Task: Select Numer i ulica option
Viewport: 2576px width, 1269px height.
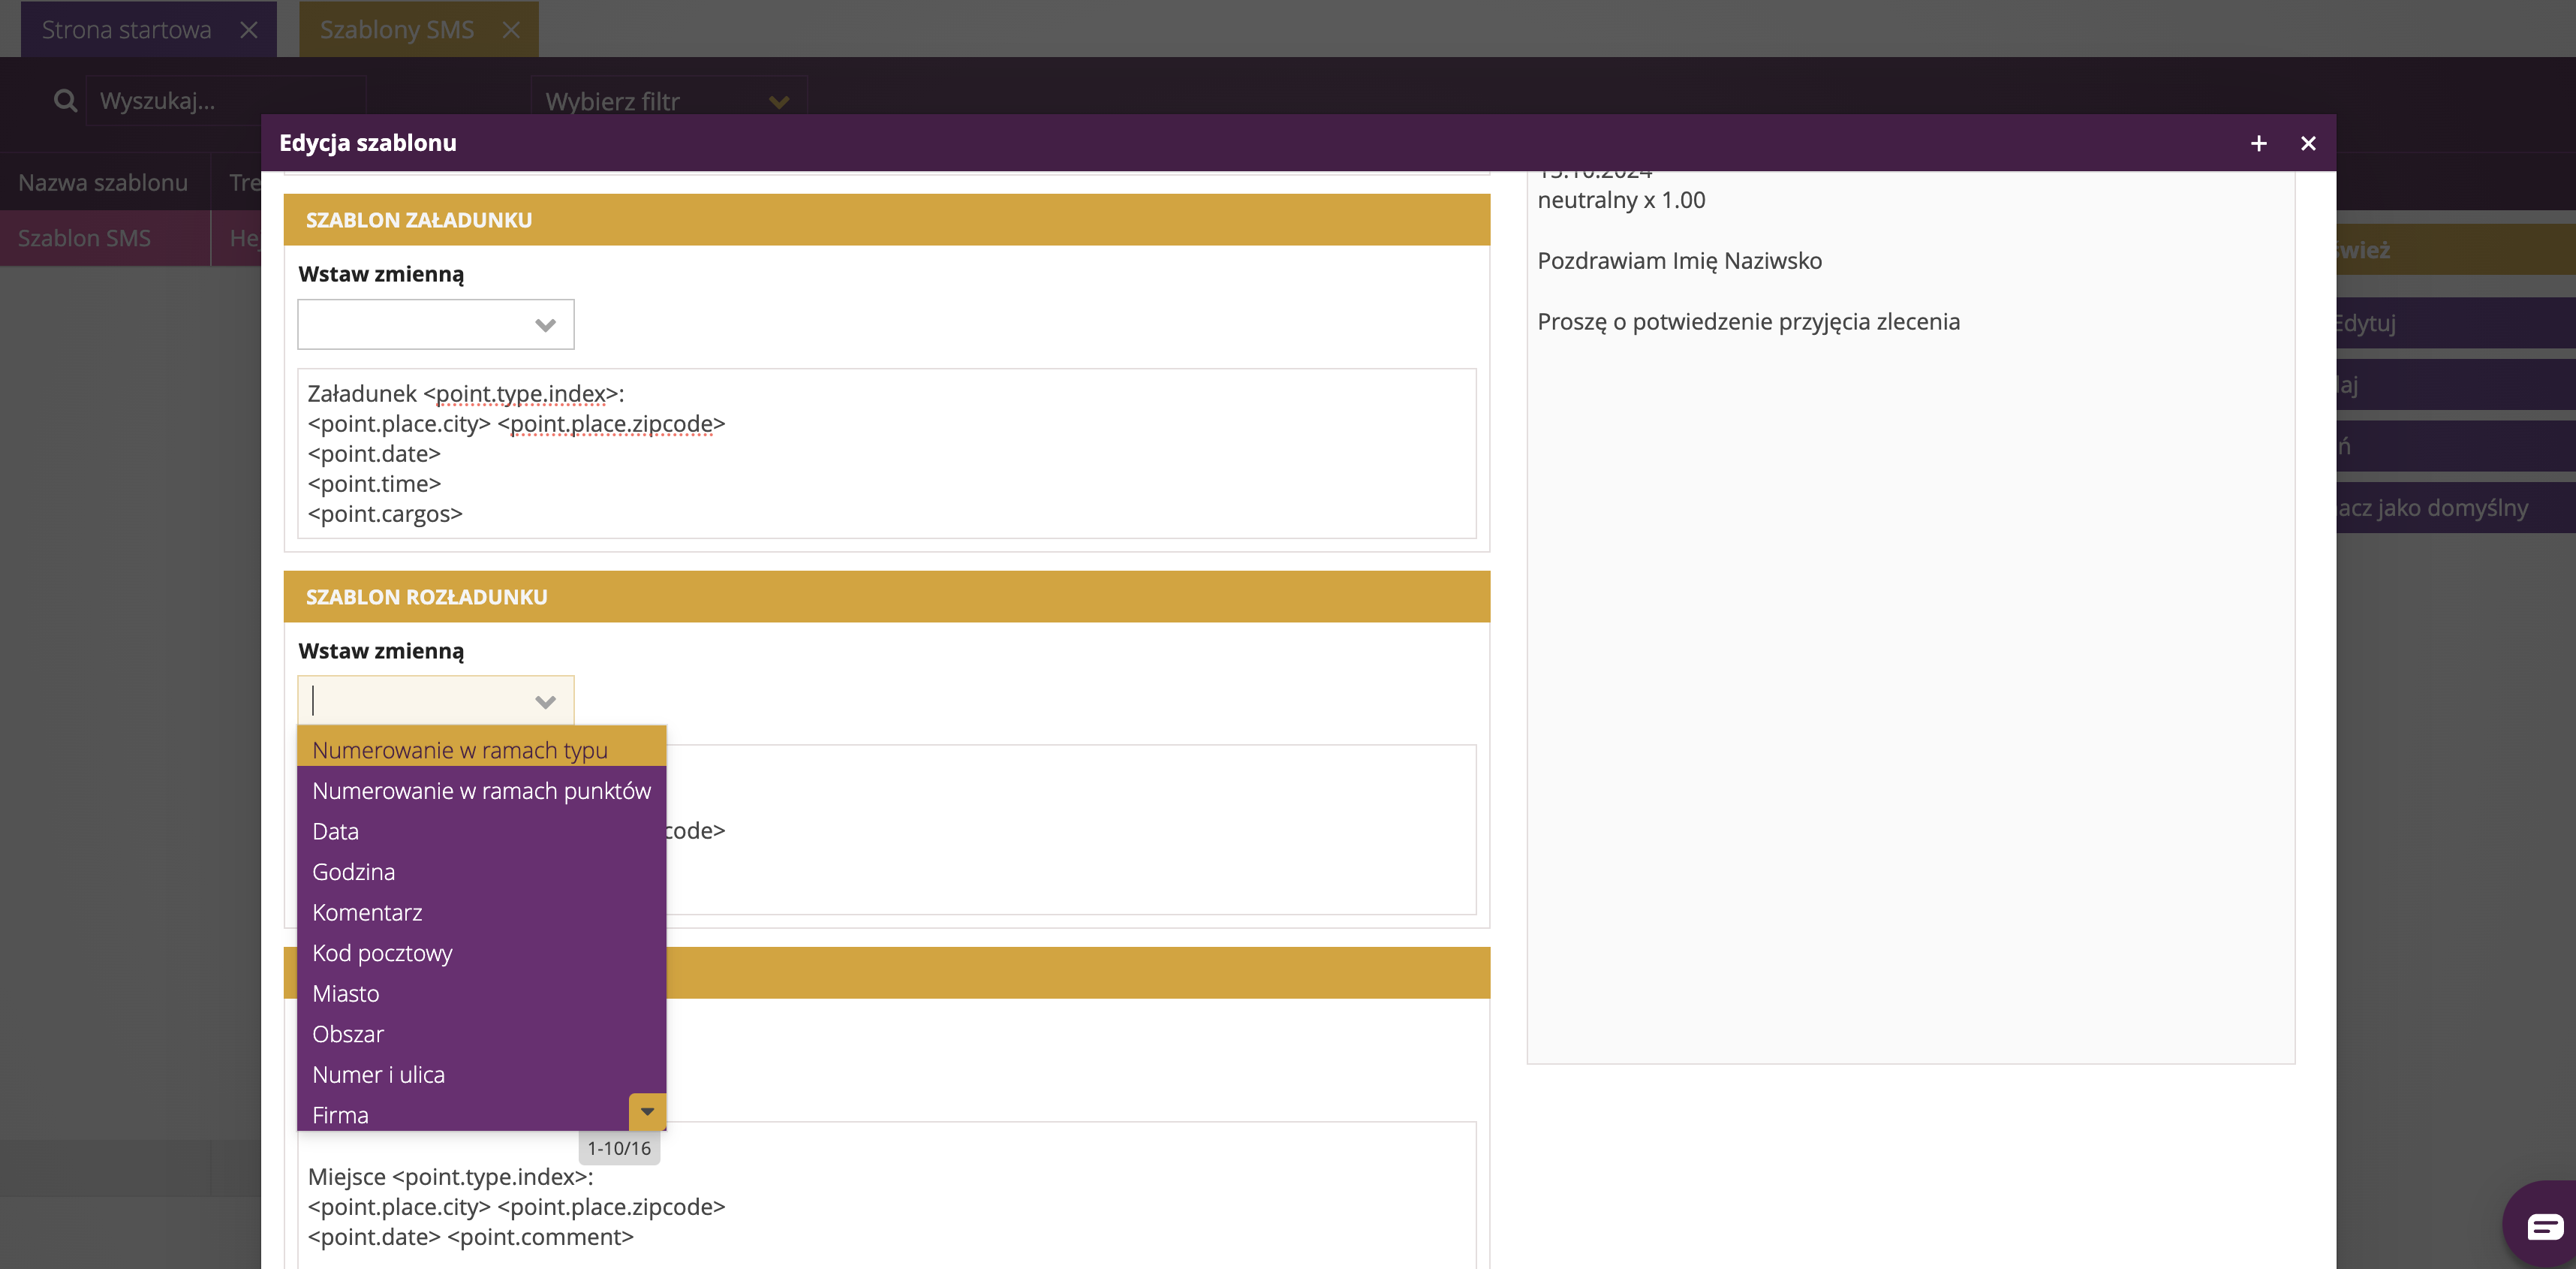Action: pyautogui.click(x=378, y=1075)
